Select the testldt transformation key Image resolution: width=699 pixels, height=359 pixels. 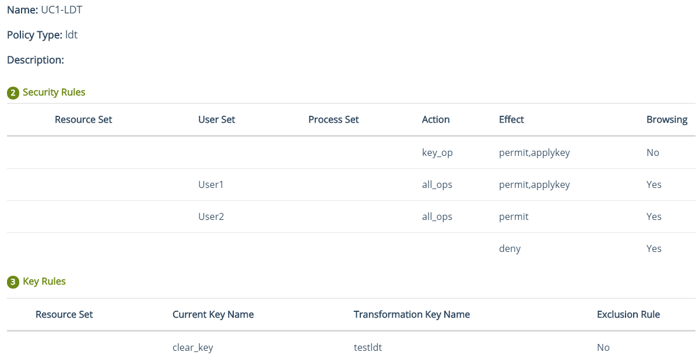367,348
